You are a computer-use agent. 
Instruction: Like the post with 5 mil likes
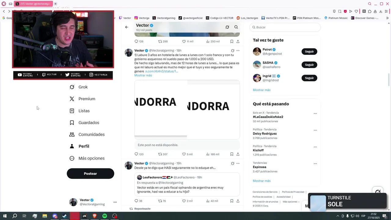(187, 154)
